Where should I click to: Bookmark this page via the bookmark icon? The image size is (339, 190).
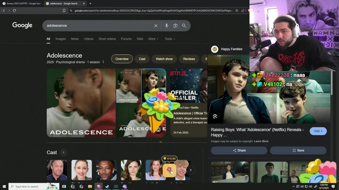(64, 11)
